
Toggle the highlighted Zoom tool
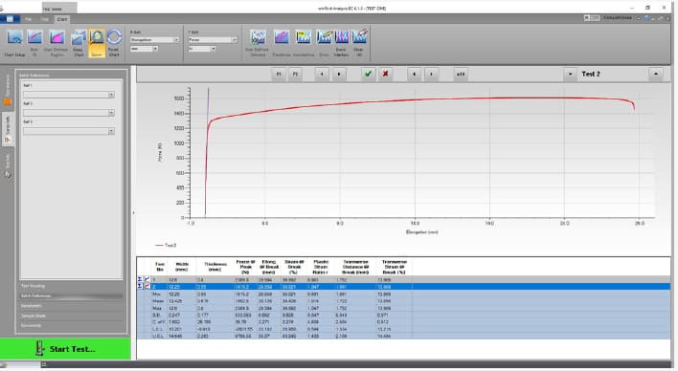[97, 43]
